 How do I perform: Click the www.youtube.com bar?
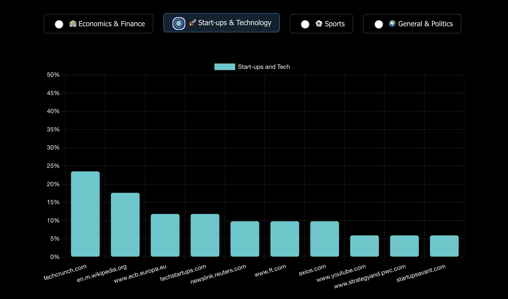[x=364, y=246]
